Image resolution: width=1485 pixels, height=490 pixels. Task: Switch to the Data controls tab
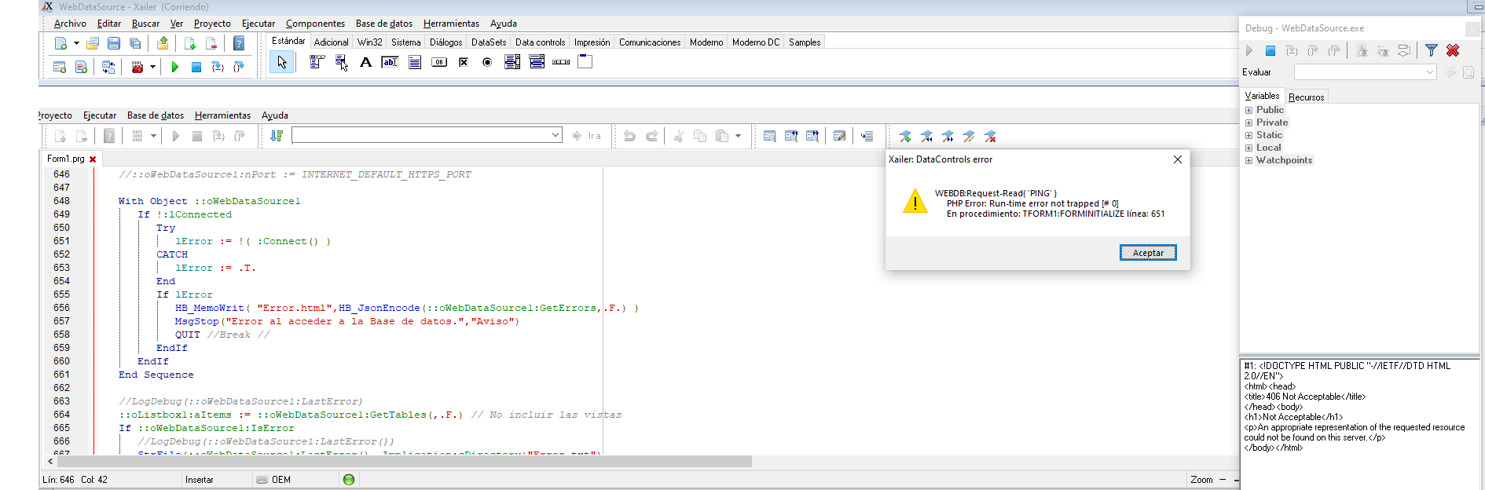click(540, 42)
